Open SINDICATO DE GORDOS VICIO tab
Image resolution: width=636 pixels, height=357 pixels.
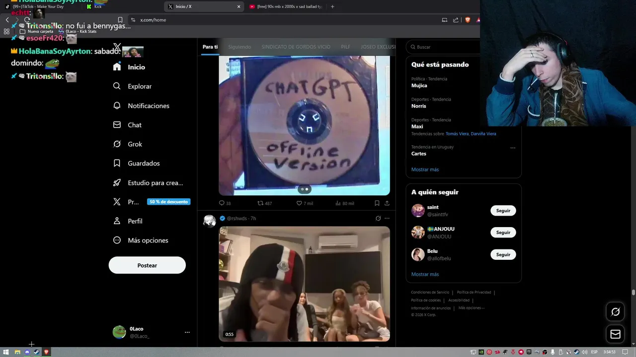tap(296, 47)
